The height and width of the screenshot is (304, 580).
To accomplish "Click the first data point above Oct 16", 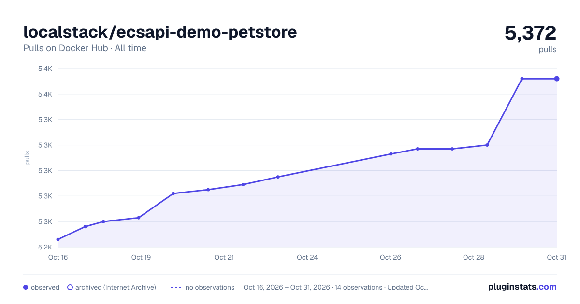I will tap(58, 239).
